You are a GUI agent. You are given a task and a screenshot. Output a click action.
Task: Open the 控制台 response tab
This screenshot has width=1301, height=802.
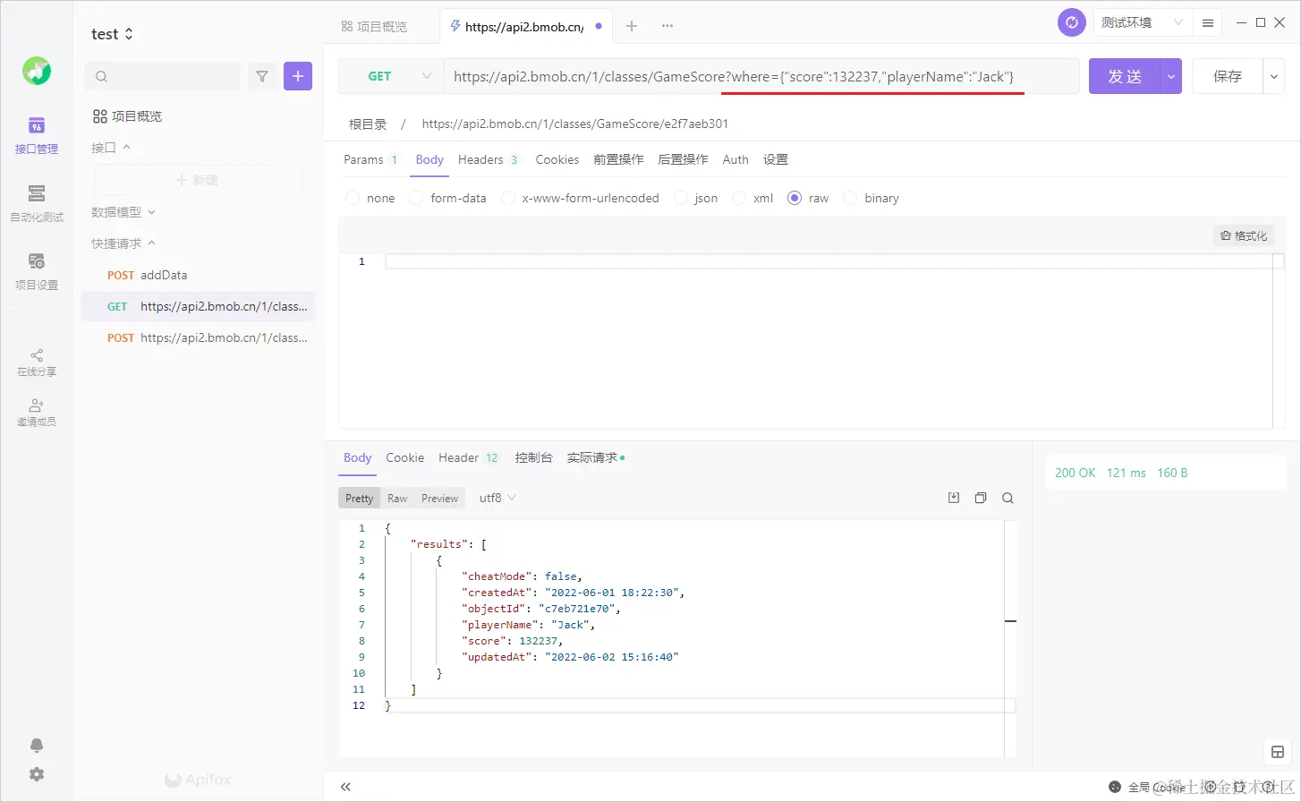533,457
